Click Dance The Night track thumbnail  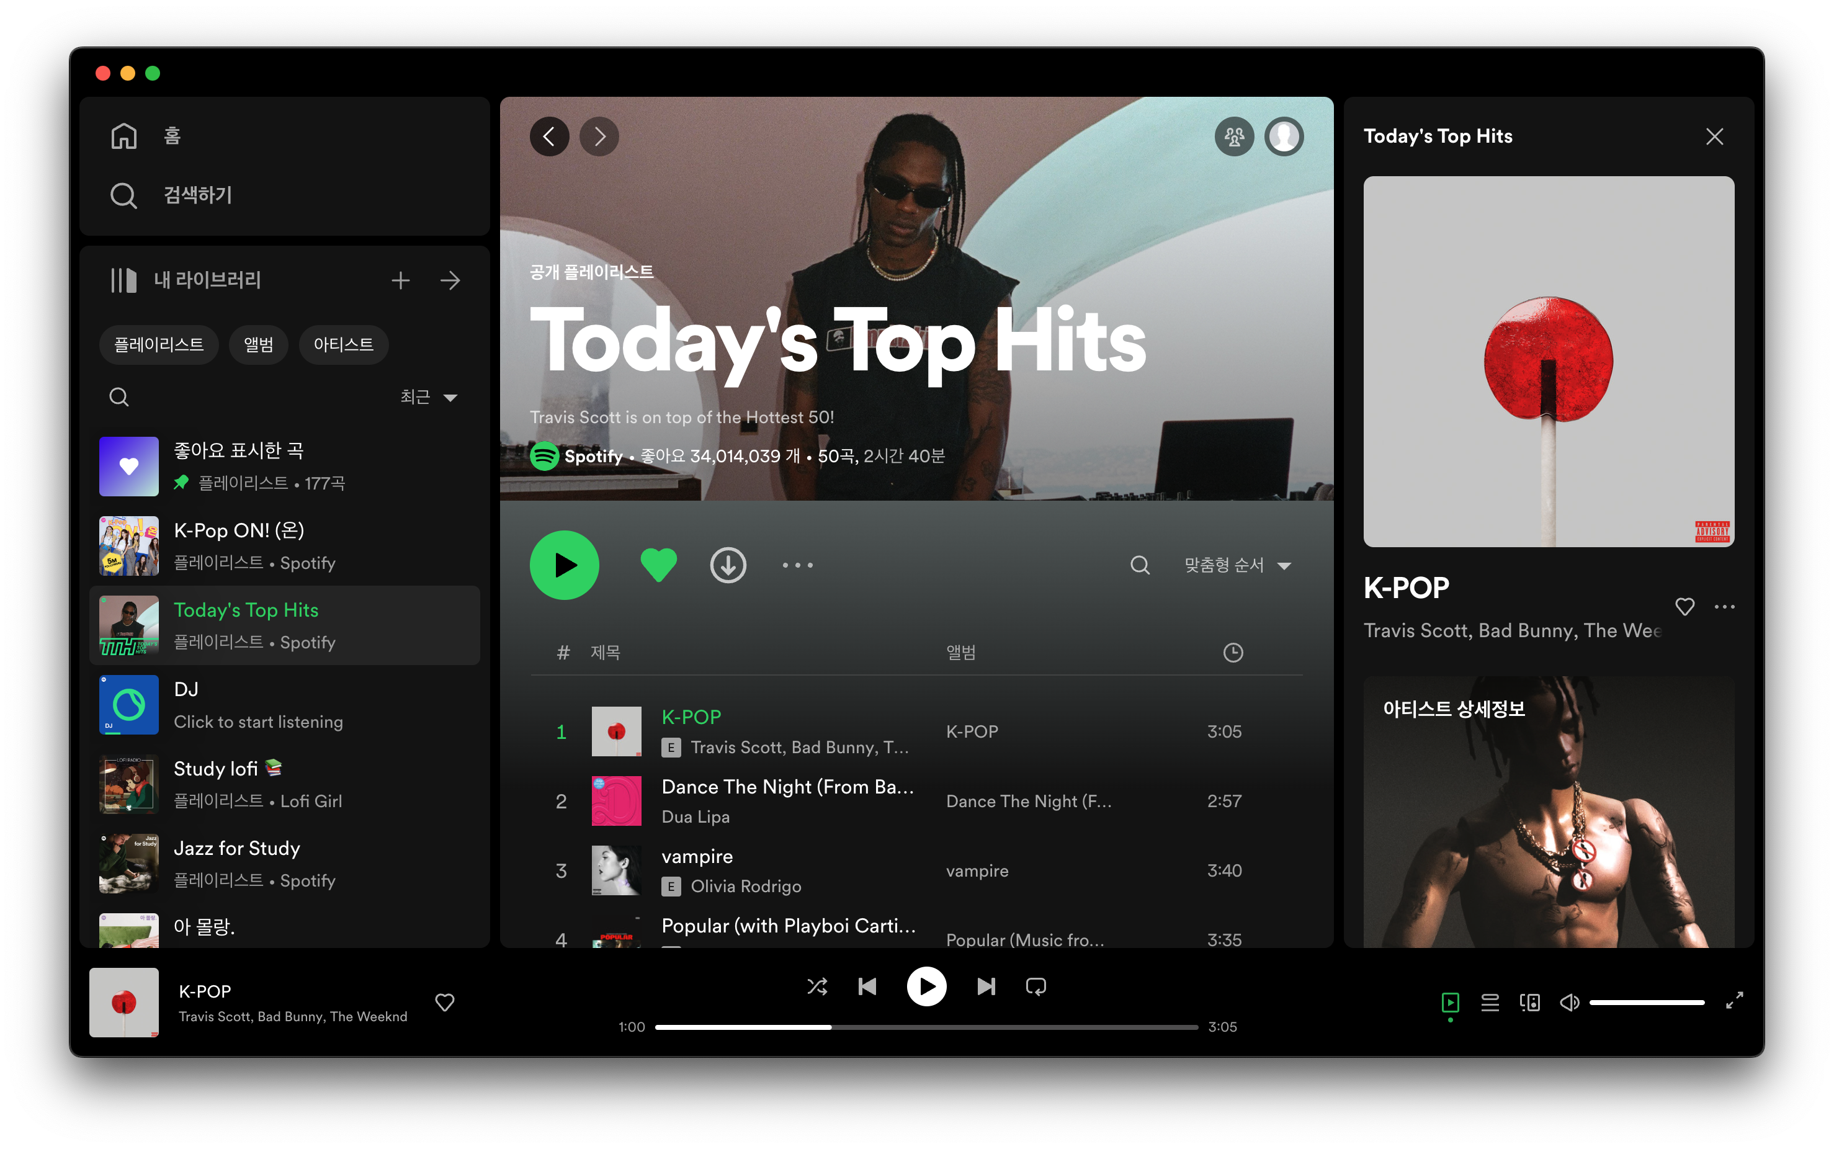pyautogui.click(x=616, y=801)
